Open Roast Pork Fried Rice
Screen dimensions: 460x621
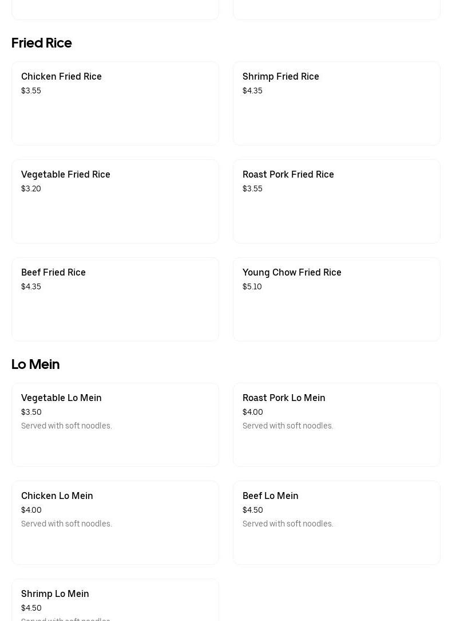[x=336, y=201]
